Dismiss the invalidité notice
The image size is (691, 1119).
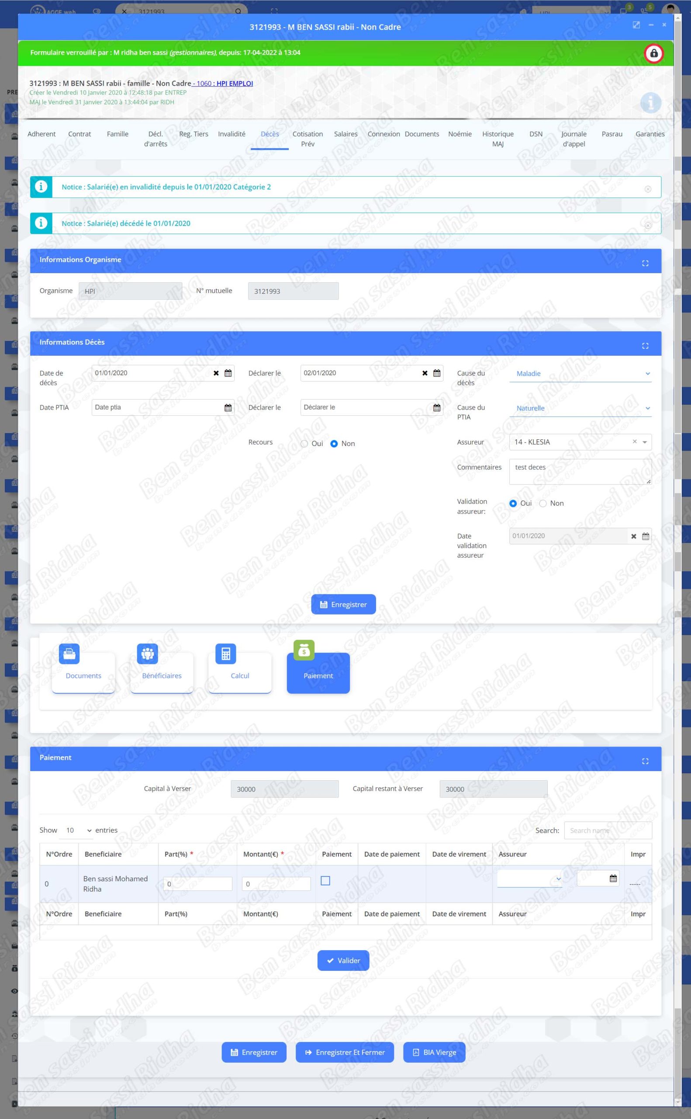(x=648, y=189)
